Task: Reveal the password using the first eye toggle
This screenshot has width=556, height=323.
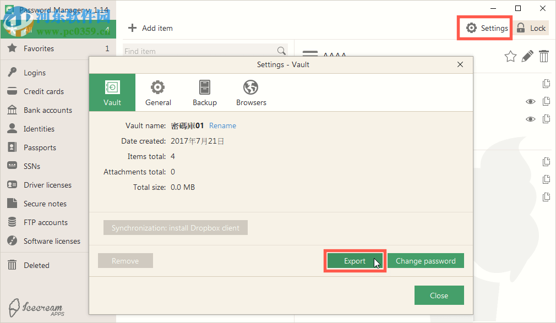Action: pos(530,101)
